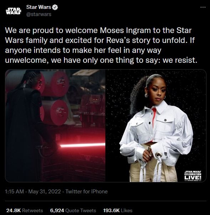Open the left photo showing the red lightsaber
Screen dimensions: 210x215
pyautogui.click(x=55, y=126)
